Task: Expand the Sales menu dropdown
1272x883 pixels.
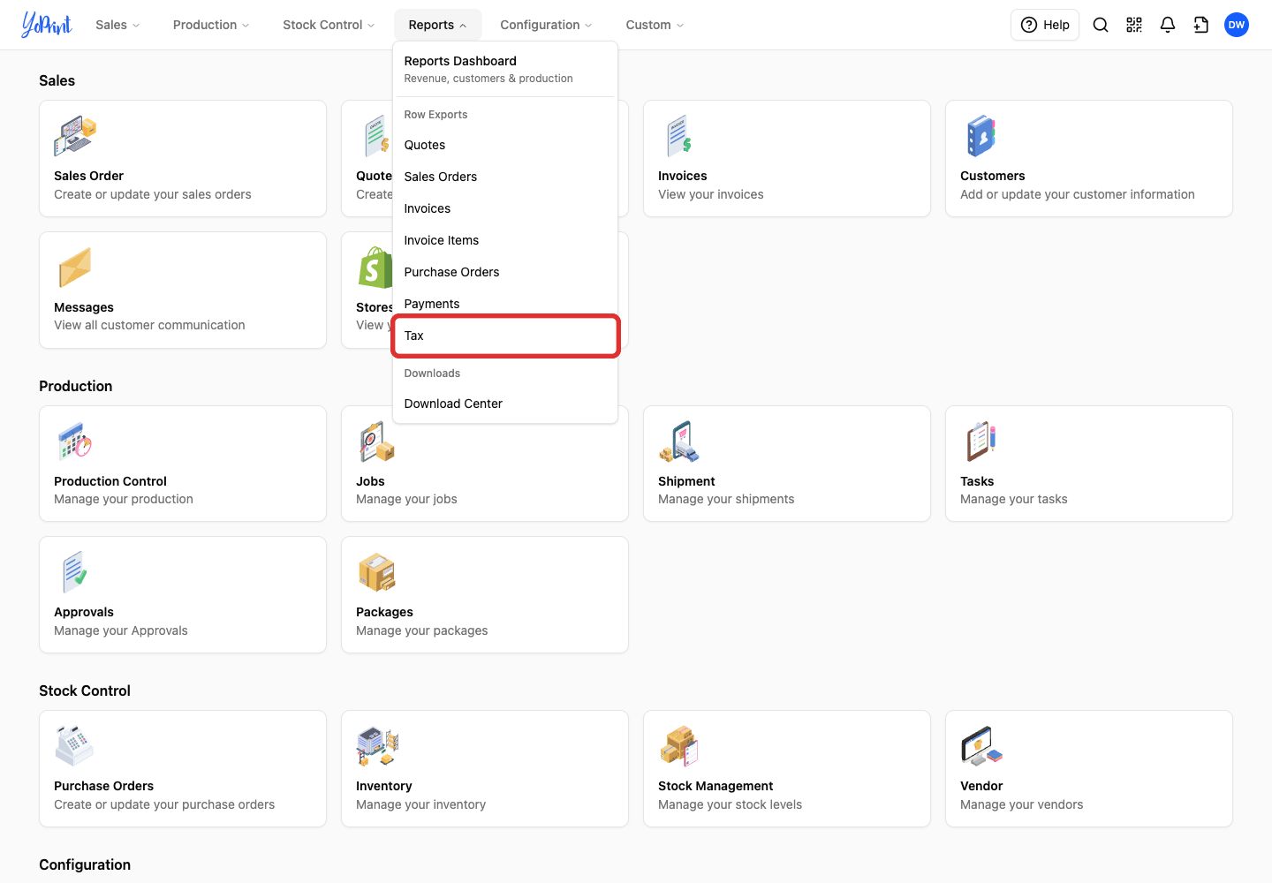Action: coord(117,25)
